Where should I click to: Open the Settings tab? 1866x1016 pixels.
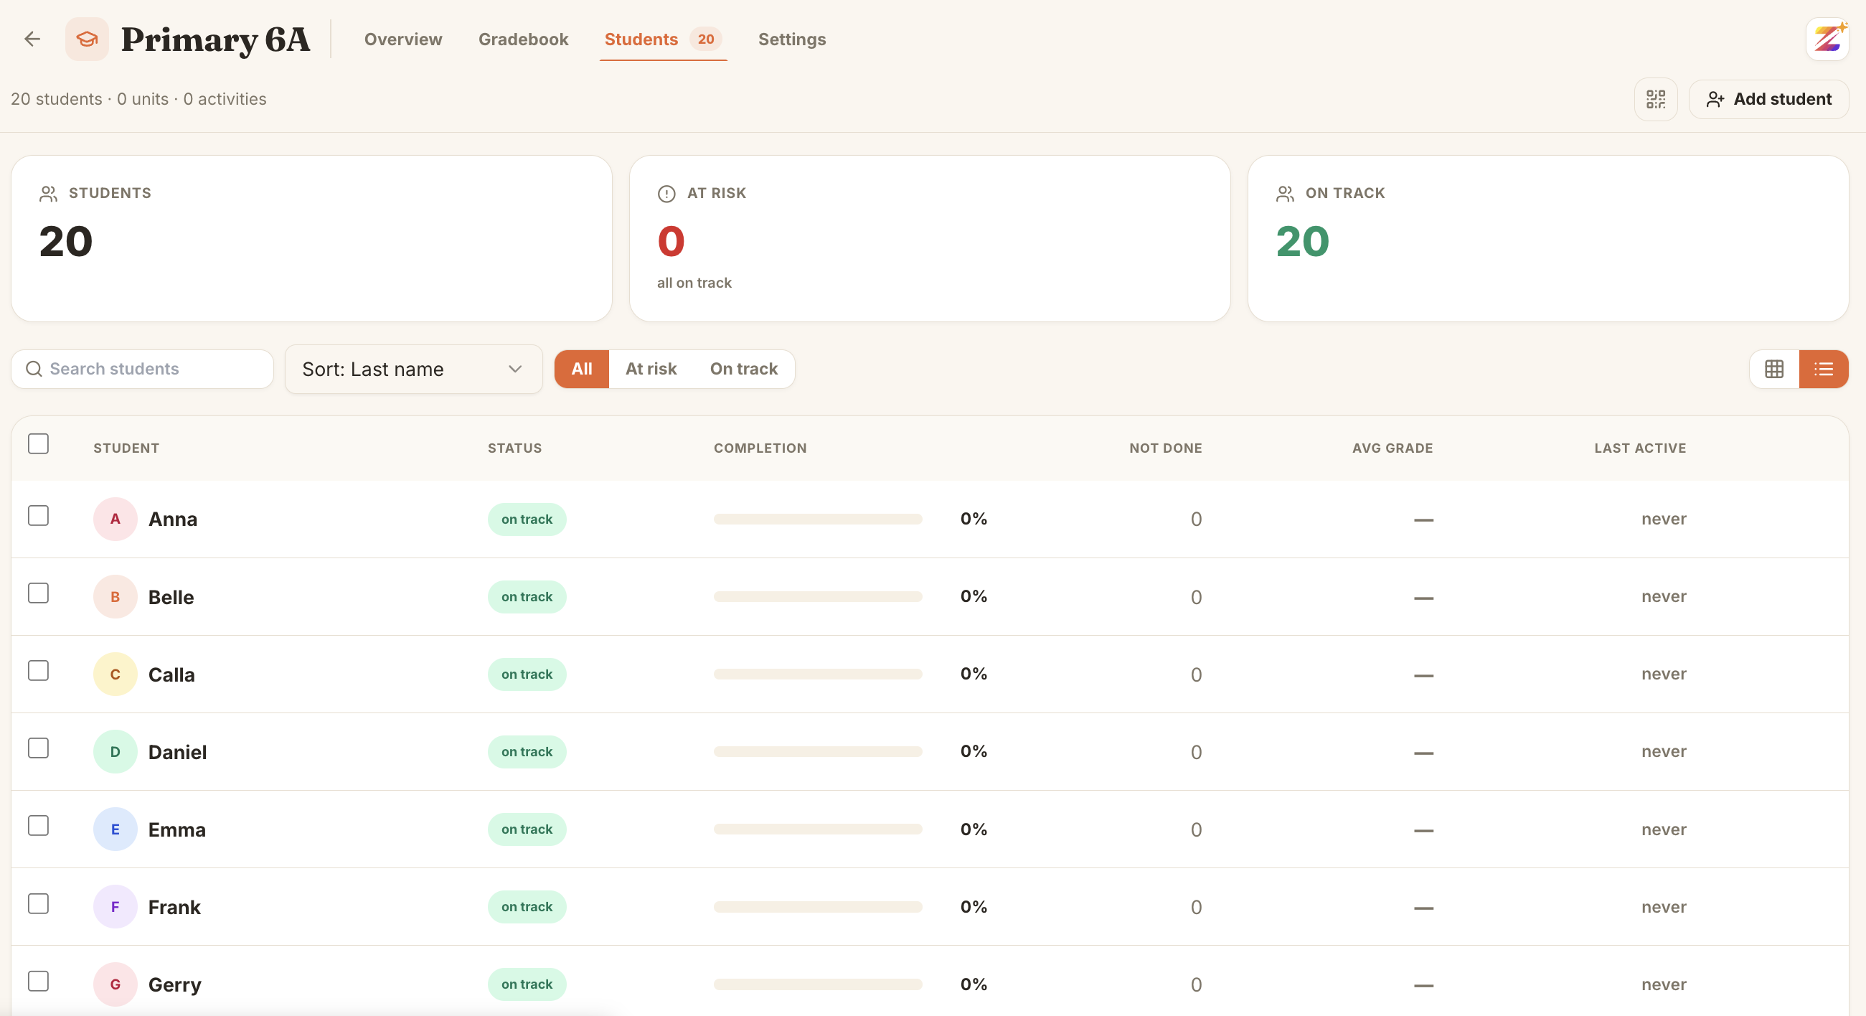tap(792, 39)
